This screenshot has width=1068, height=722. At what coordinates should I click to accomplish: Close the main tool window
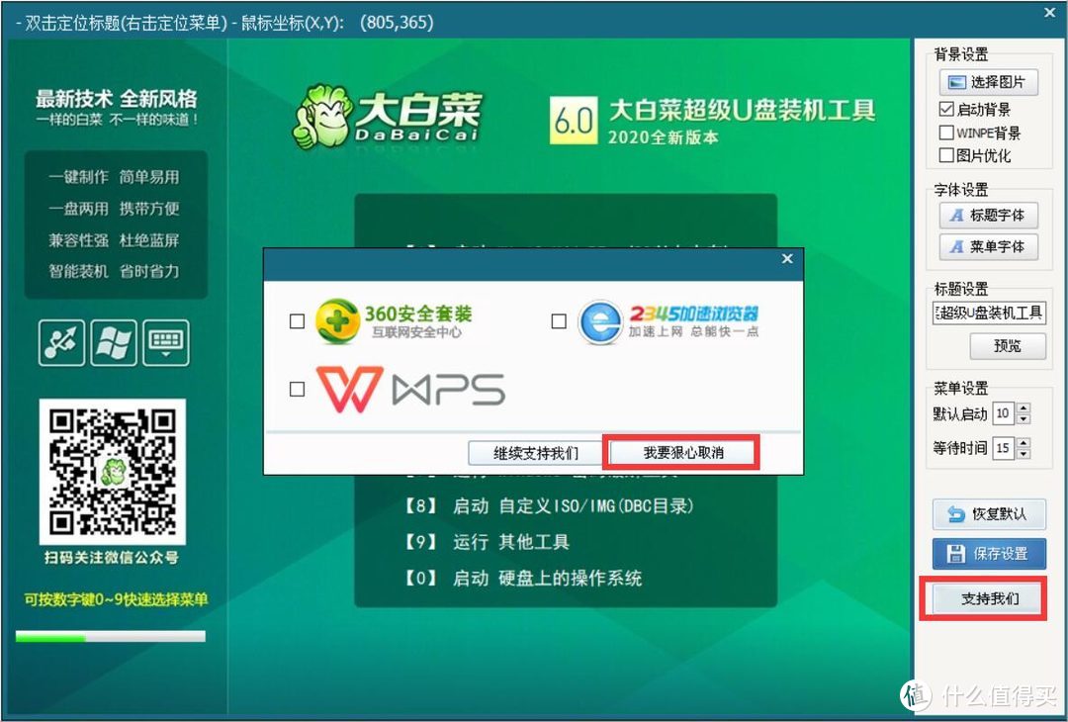pyautogui.click(x=1050, y=12)
